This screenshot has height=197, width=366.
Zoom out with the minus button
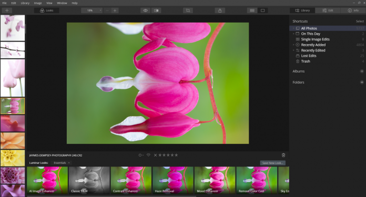[107, 11]
